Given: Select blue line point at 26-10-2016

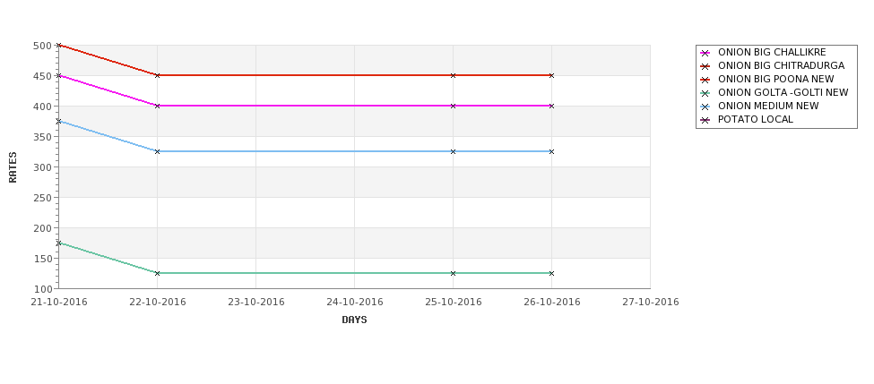Looking at the screenshot, I should pos(552,151).
